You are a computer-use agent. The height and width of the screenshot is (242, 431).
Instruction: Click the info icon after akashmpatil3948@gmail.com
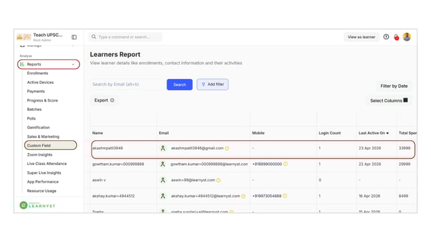(x=227, y=148)
